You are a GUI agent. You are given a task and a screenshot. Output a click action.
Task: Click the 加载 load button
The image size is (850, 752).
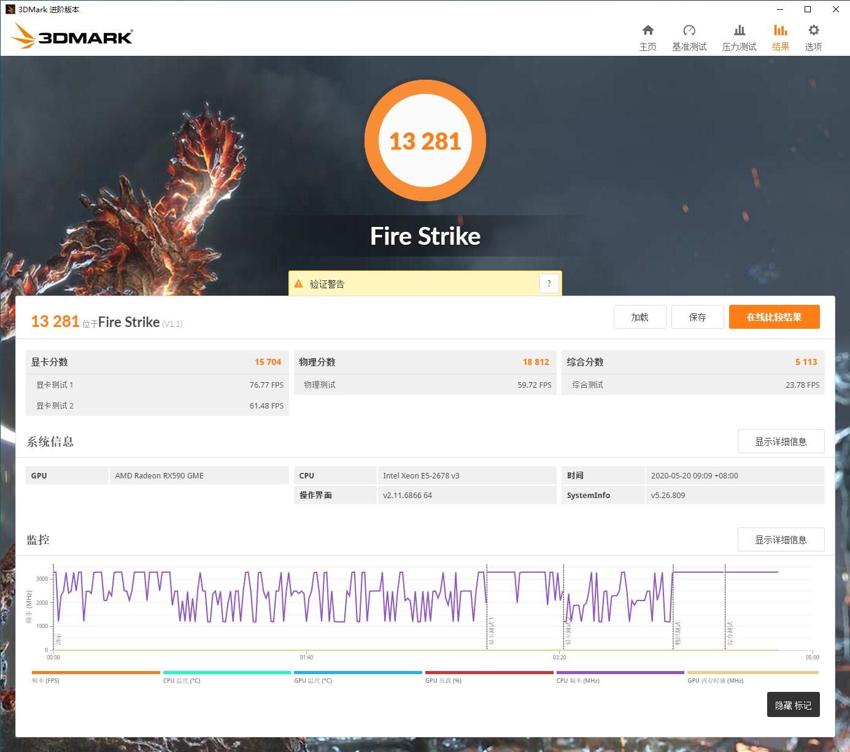tap(639, 317)
